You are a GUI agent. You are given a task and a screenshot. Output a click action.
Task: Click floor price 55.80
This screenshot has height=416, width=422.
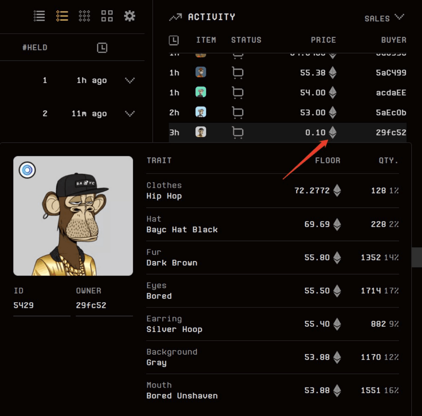click(x=317, y=257)
